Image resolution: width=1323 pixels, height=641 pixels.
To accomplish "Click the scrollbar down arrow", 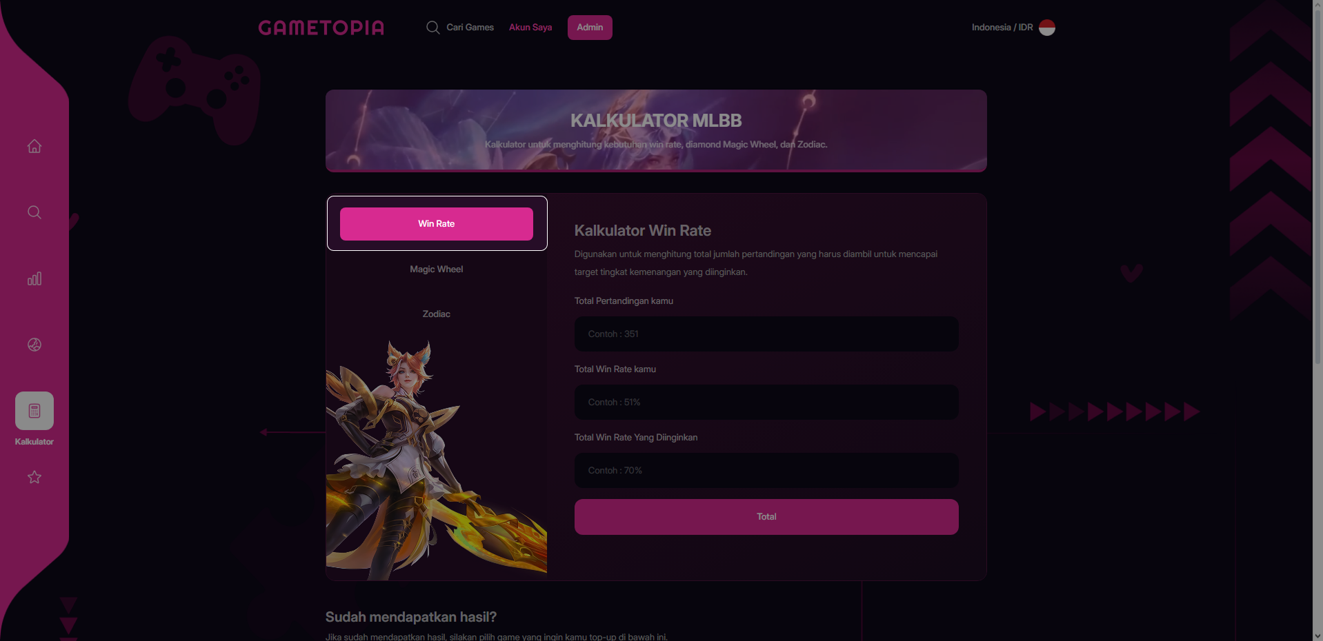I will tap(1317, 635).
